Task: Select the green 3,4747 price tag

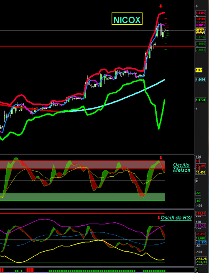Action: click(x=201, y=37)
